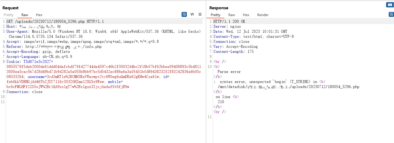Click the Response panel title
The image size is (394, 143).
219,8
